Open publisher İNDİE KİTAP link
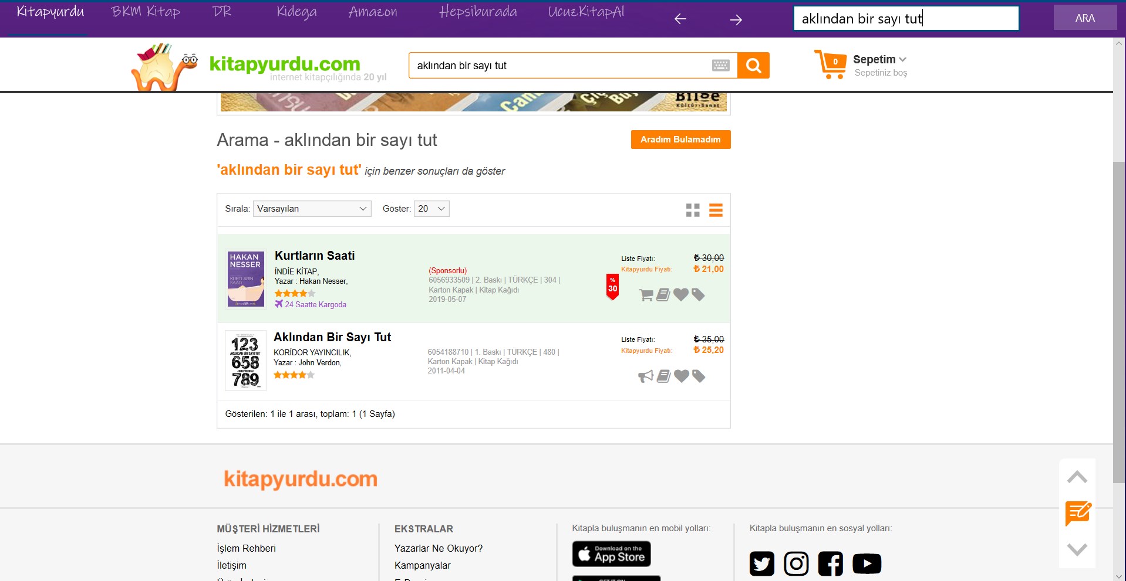 point(296,271)
